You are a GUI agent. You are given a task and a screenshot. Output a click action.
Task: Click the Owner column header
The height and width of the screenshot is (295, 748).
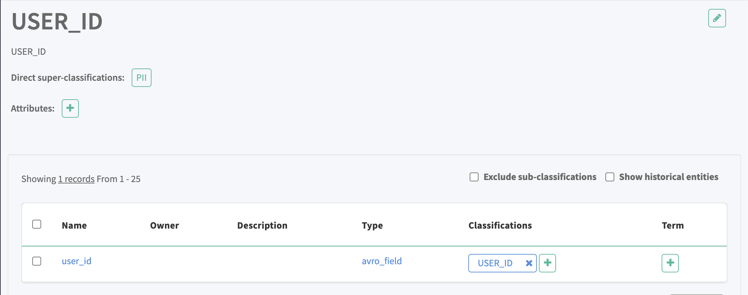(x=165, y=226)
